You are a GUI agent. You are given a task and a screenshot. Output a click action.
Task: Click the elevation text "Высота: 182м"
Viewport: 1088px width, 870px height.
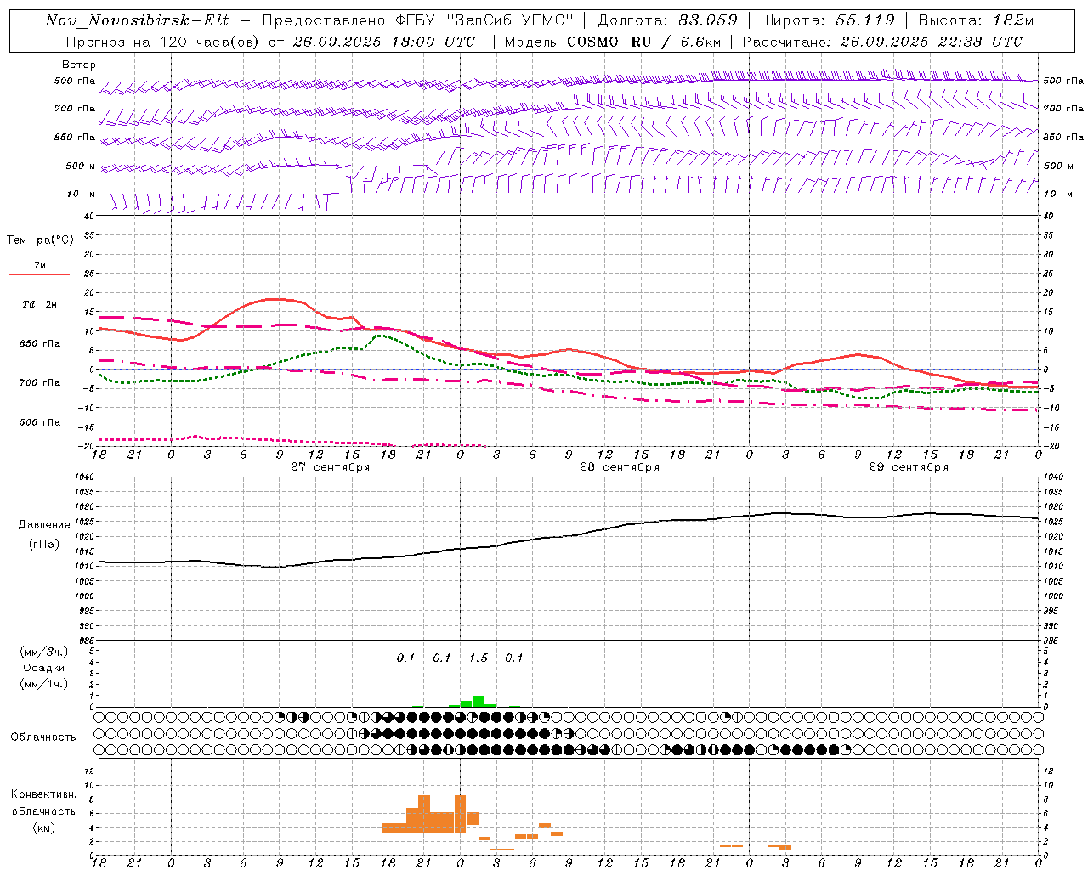pos(976,20)
